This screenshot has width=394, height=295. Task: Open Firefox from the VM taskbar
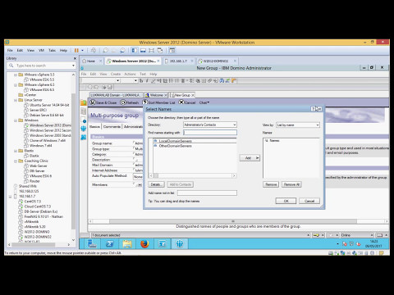pos(144,243)
